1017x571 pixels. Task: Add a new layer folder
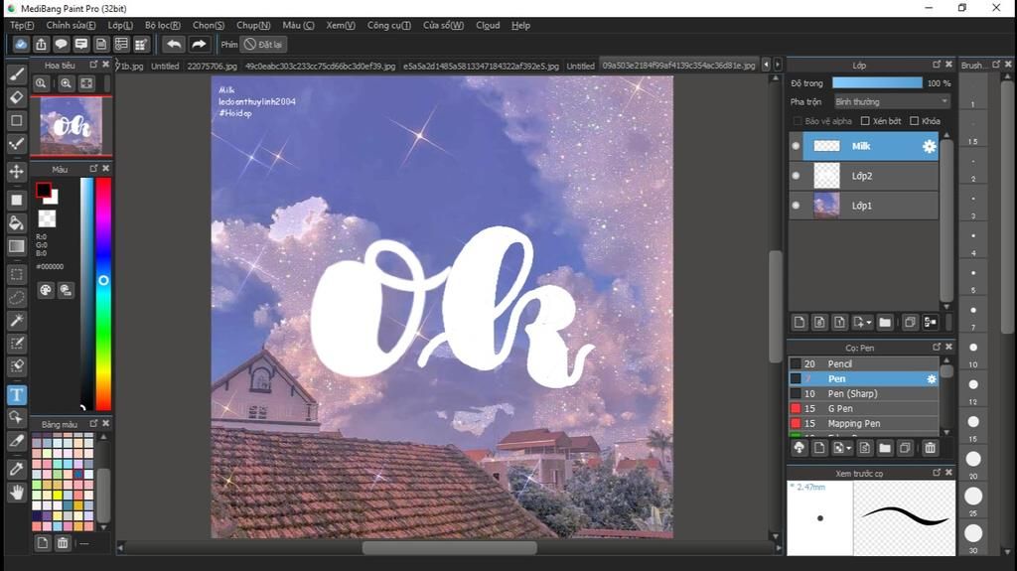tap(885, 322)
